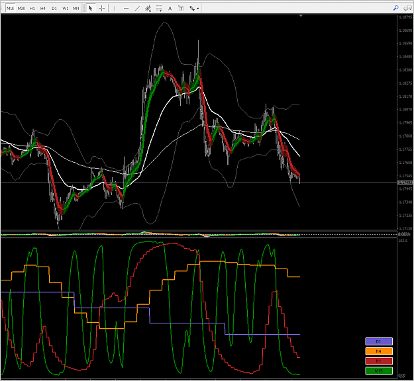The image size is (414, 381).
Task: Switch chart to MN timeframe
Action: click(x=76, y=9)
